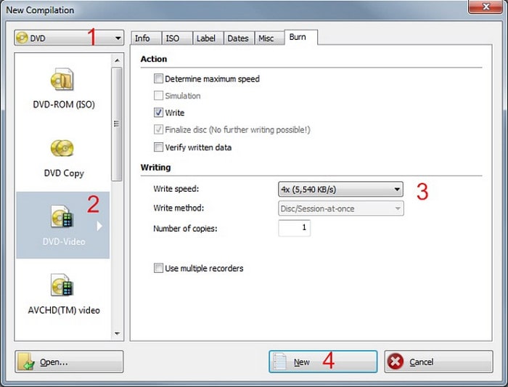Open the DVD disc type dropdown
This screenshot has width=508, height=387.
(x=69, y=38)
